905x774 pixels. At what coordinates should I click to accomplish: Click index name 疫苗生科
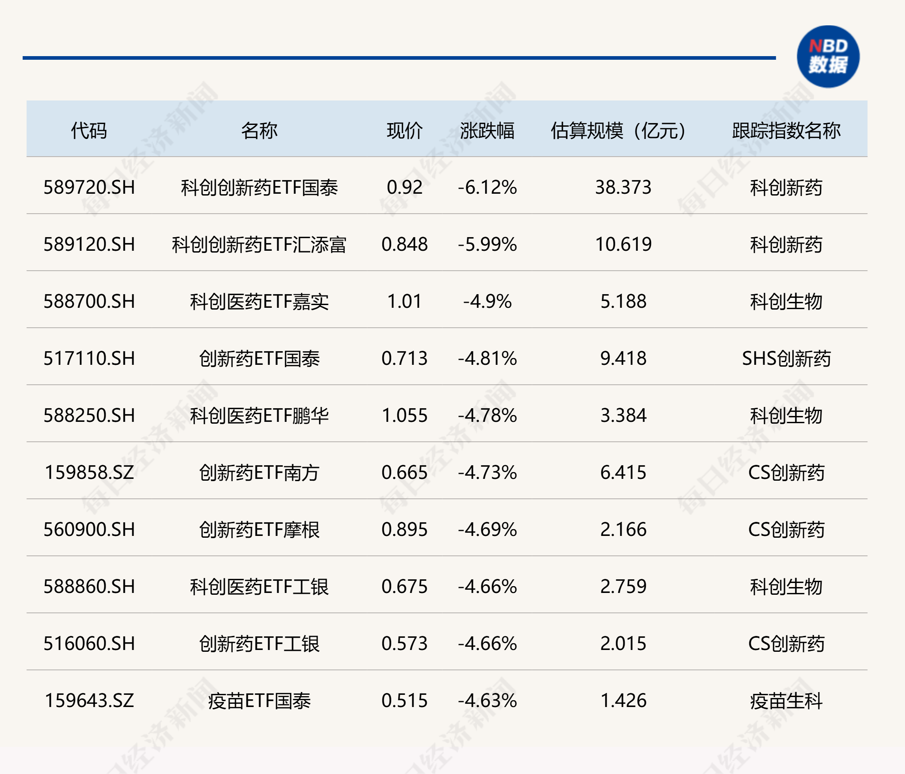[x=786, y=700]
